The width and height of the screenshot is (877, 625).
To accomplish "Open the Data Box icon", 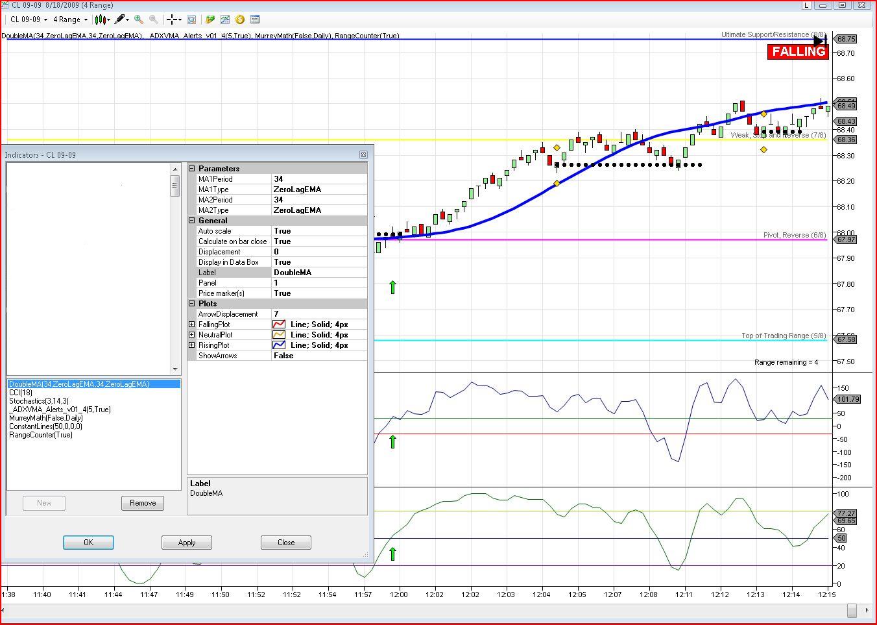I will coord(191,19).
